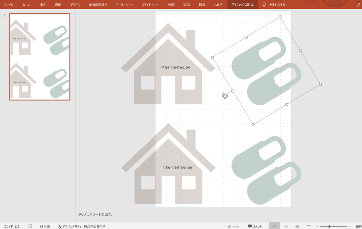Select the 挿入 ribbon tab
Screen dimensions: 362x229
click(42, 5)
